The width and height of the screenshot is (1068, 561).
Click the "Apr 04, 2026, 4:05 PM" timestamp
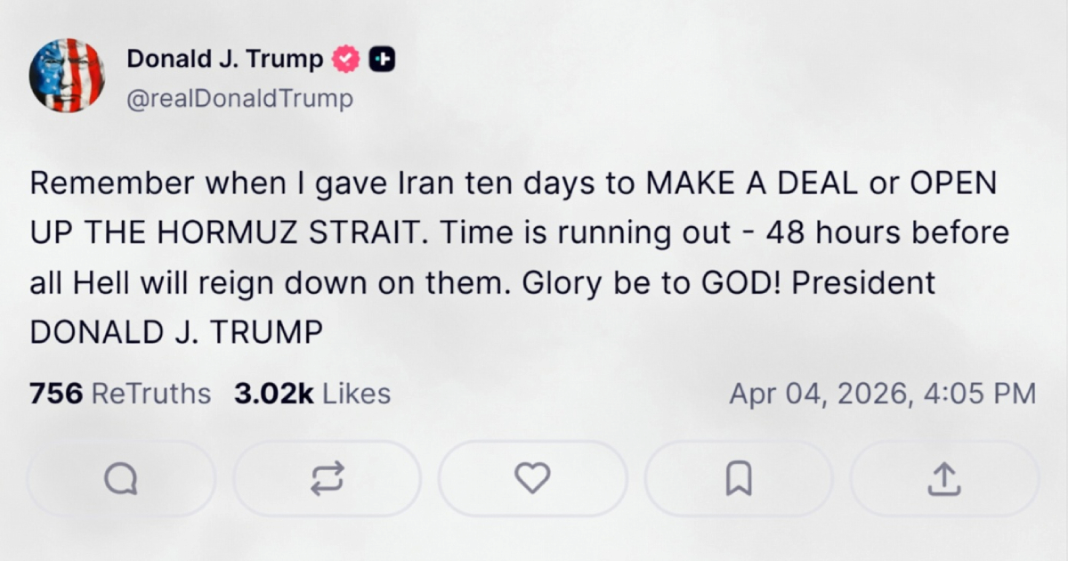(x=881, y=392)
